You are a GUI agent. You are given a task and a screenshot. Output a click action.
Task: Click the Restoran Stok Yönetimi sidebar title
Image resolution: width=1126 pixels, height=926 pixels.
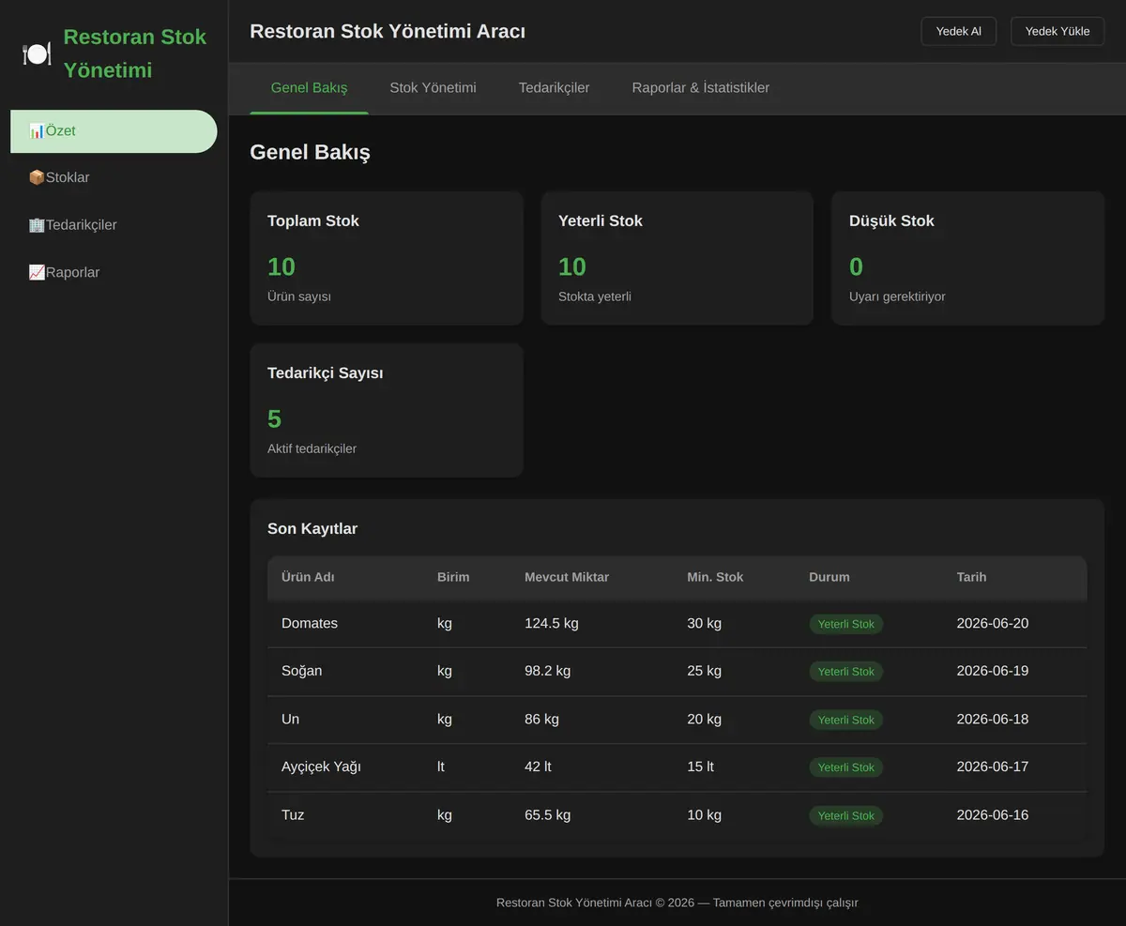[x=135, y=53]
